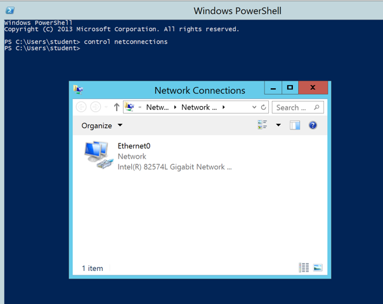The image size is (383, 304).
Task: Click the Ethernet0 adapter name
Action: coord(134,146)
